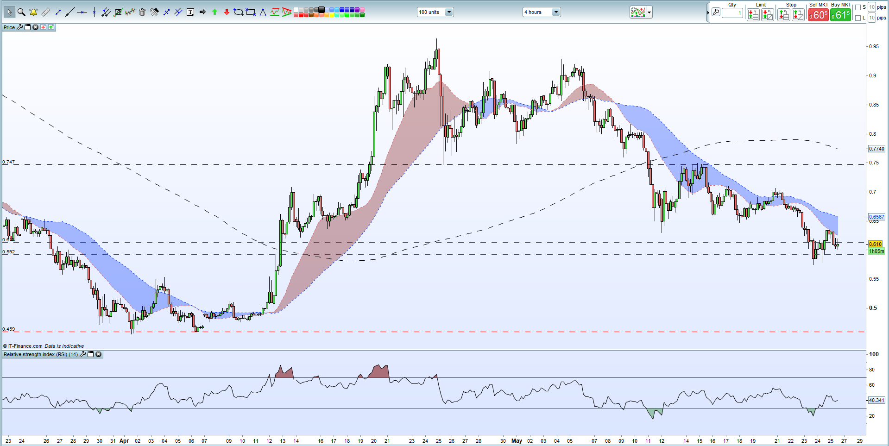Select the triangle drawing tool

(x=263, y=12)
